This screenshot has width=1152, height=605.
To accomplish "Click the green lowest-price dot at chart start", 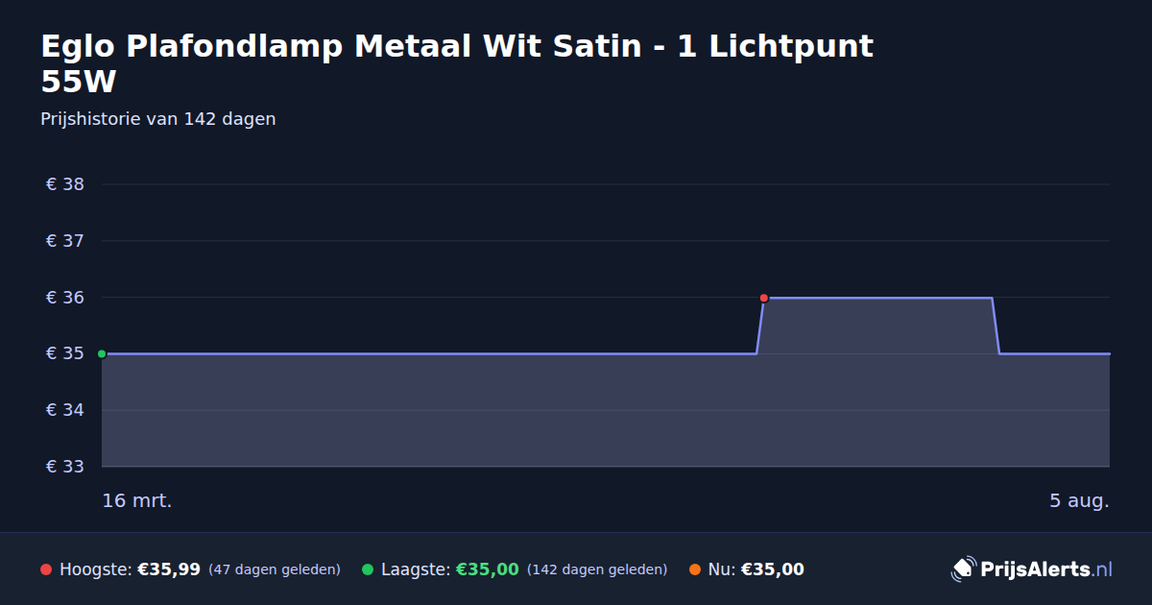I will [102, 354].
